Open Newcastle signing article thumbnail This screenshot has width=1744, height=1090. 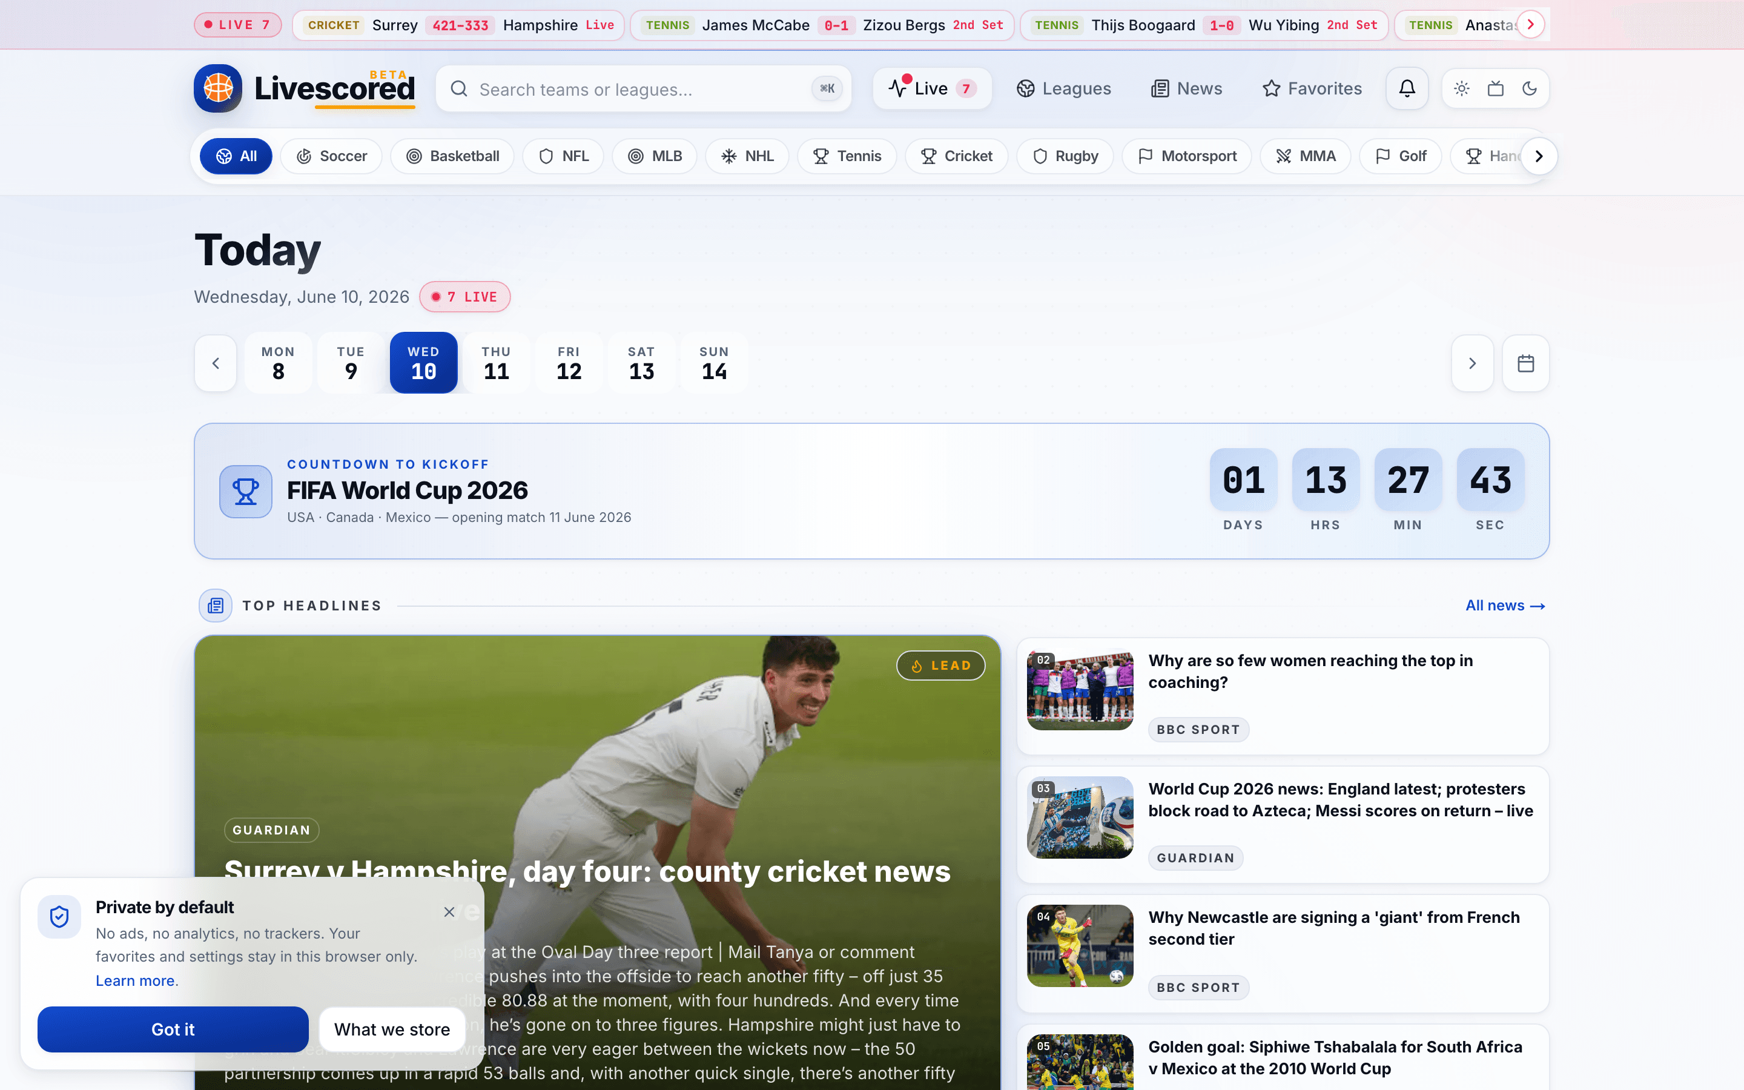pos(1080,946)
